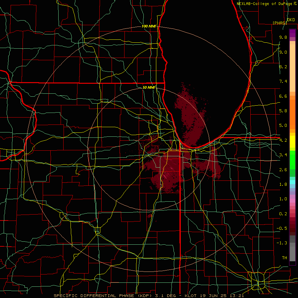Click the 5.0 value on the color scale
The width and height of the screenshot is (298, 298).
click(283, 125)
